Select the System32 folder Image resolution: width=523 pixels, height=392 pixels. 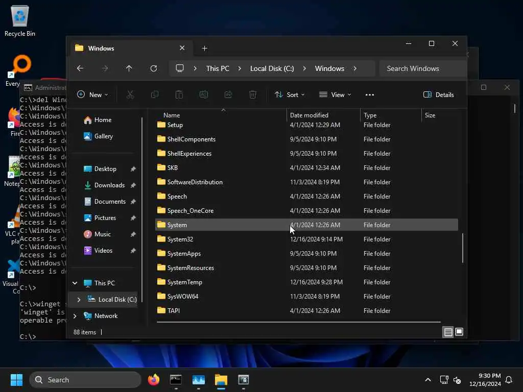306,239
